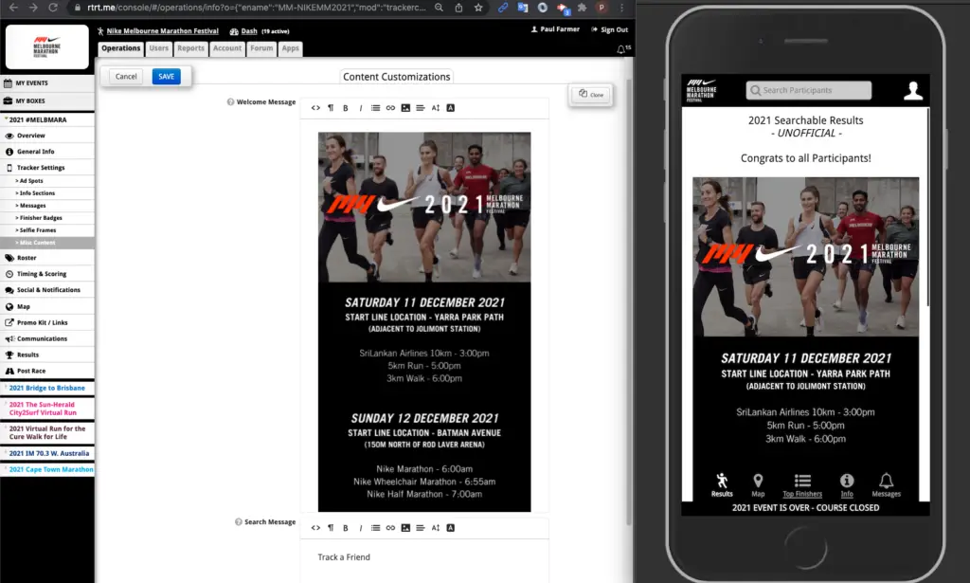Viewport: 970px width, 583px height.
Task: Open Roster in sidebar
Action: 47,258
